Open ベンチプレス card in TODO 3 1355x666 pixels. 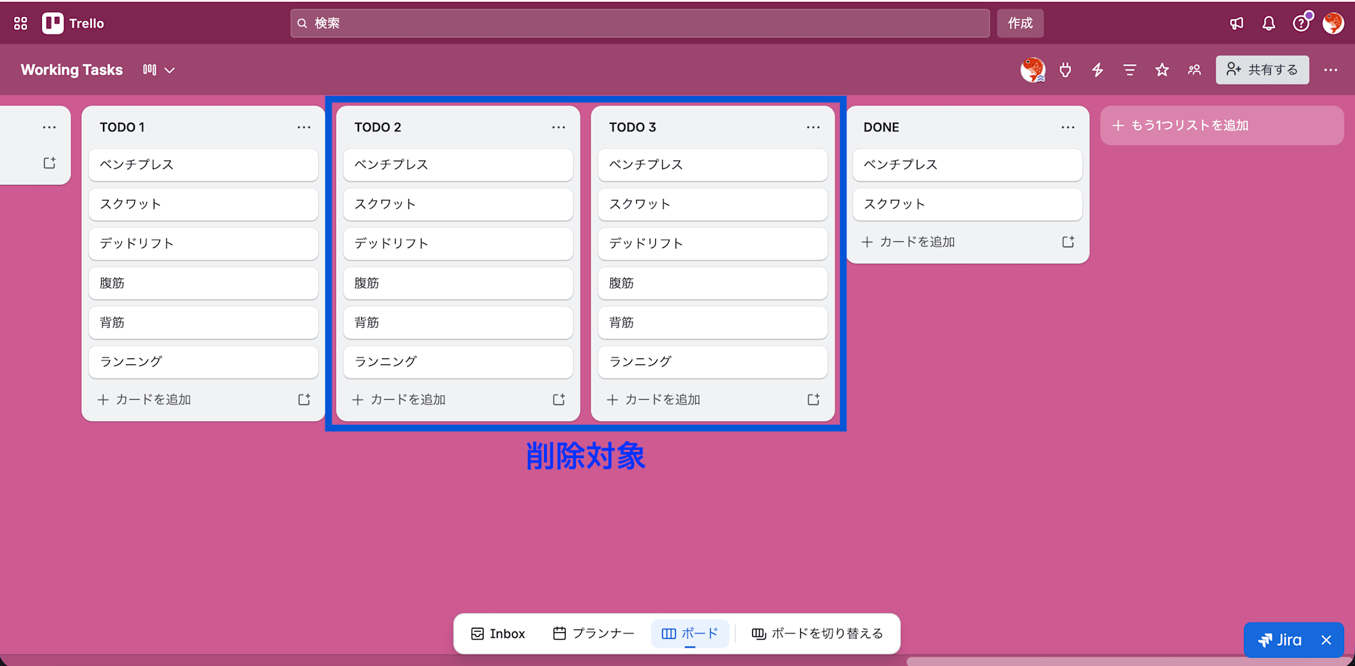point(713,165)
